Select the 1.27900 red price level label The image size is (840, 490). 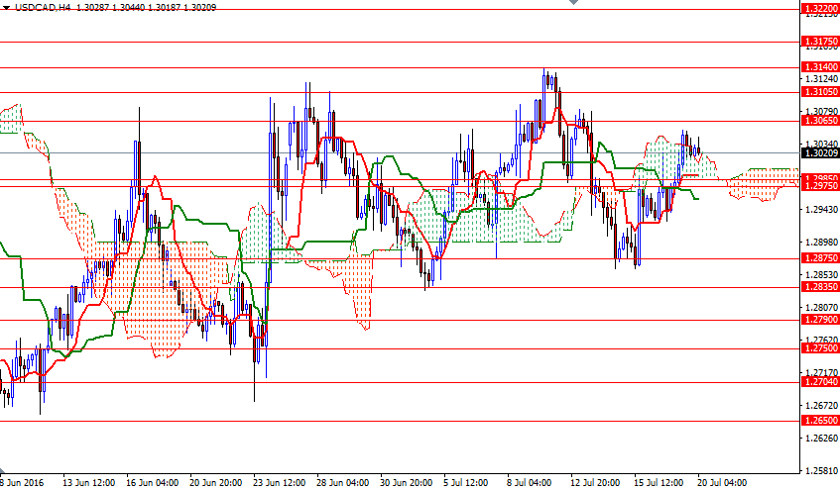tap(819, 320)
